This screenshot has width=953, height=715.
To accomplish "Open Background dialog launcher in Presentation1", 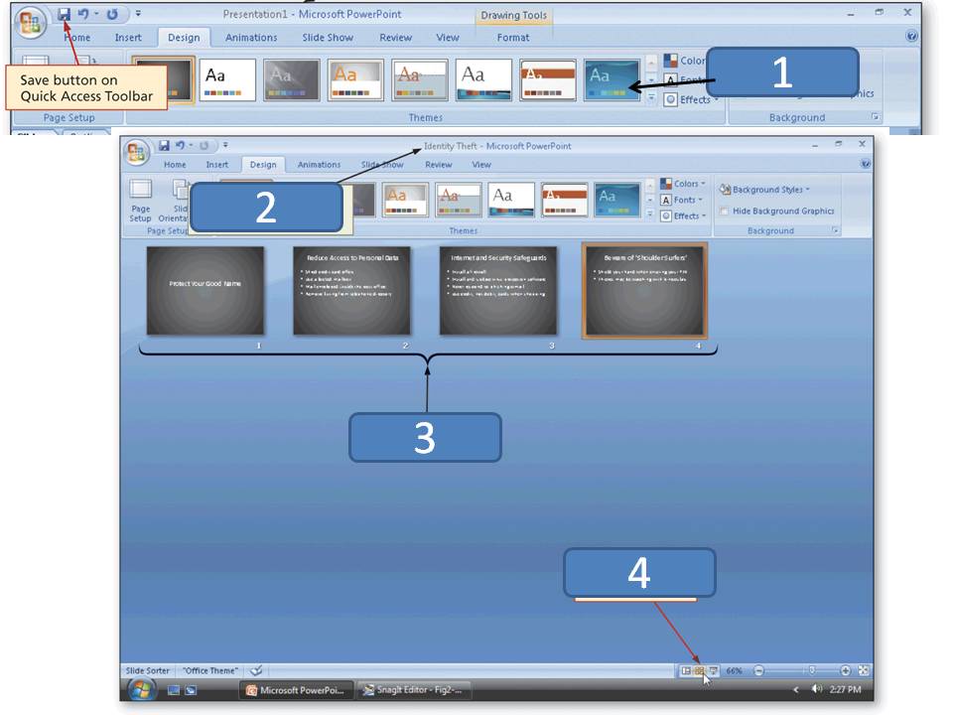I will [x=876, y=117].
